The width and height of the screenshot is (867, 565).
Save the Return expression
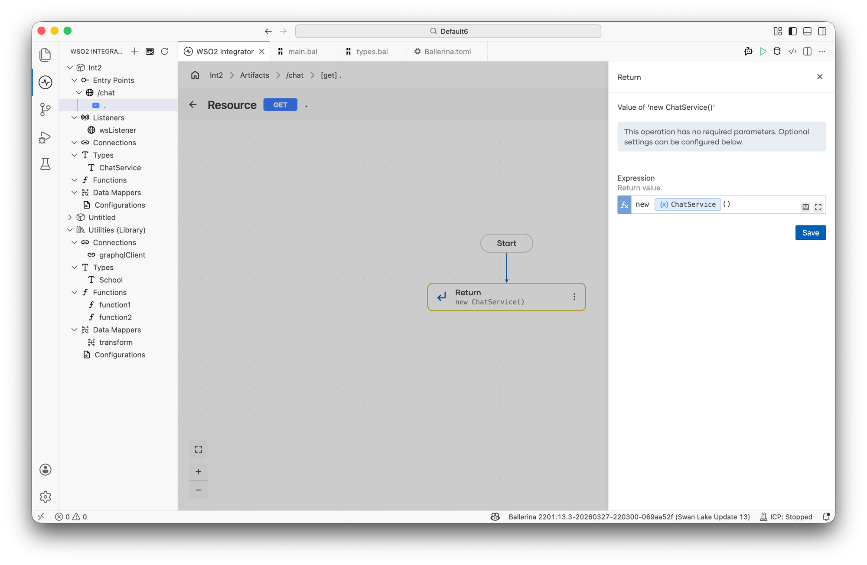(x=810, y=233)
